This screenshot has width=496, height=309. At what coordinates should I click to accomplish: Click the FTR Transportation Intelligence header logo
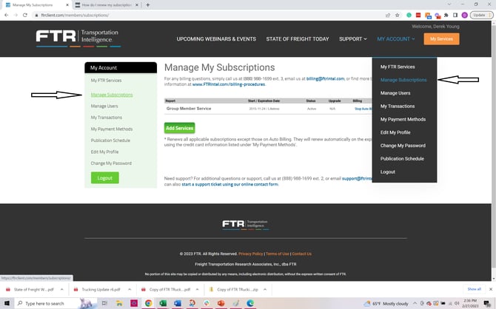click(x=78, y=38)
